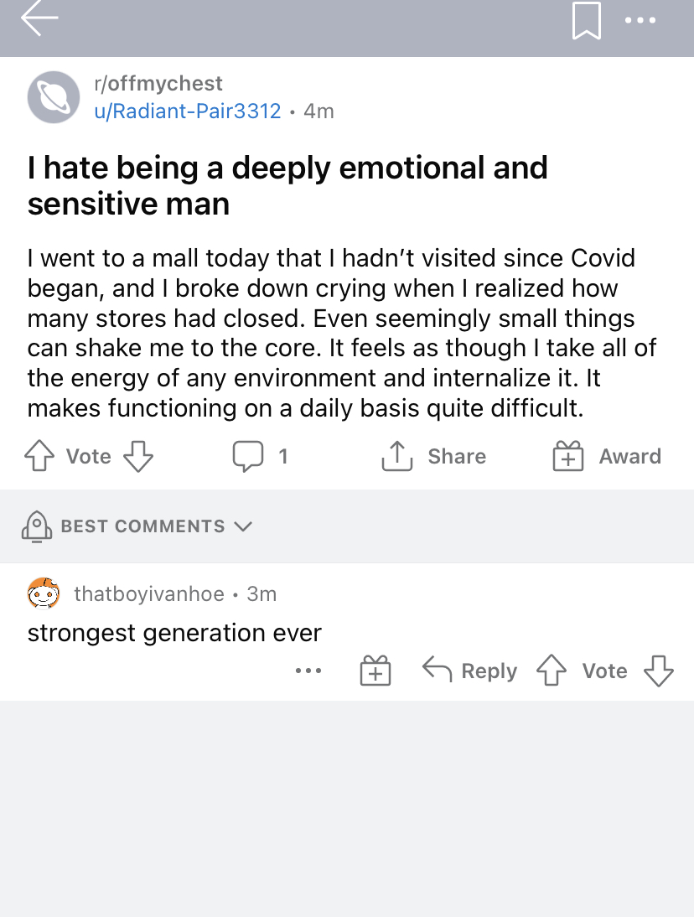
Task: Open the comment's three-dot menu
Action: pyautogui.click(x=308, y=671)
